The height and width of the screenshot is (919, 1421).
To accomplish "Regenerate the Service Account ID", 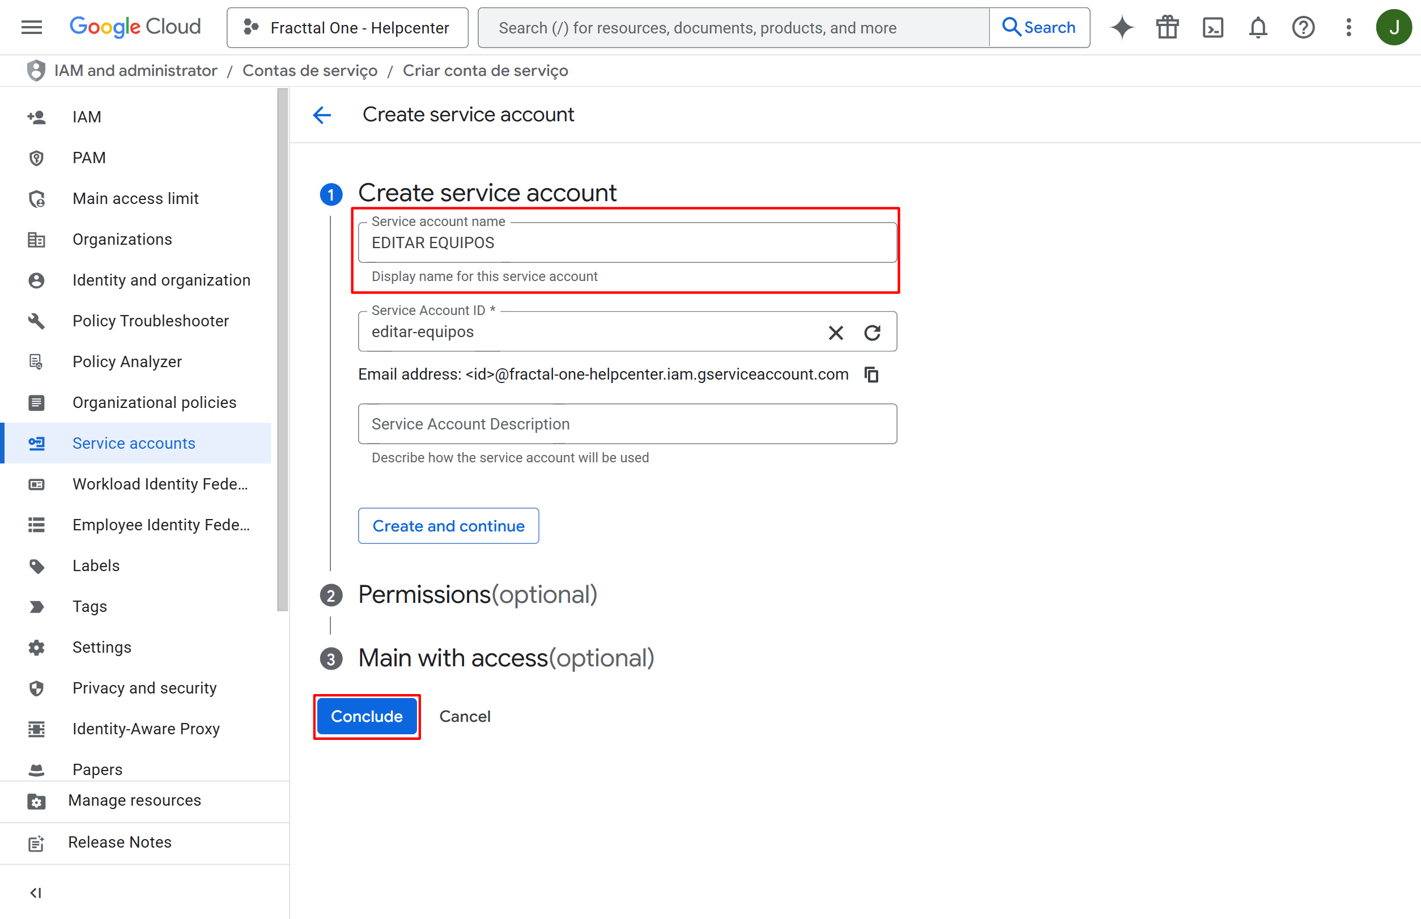I will click(x=872, y=333).
